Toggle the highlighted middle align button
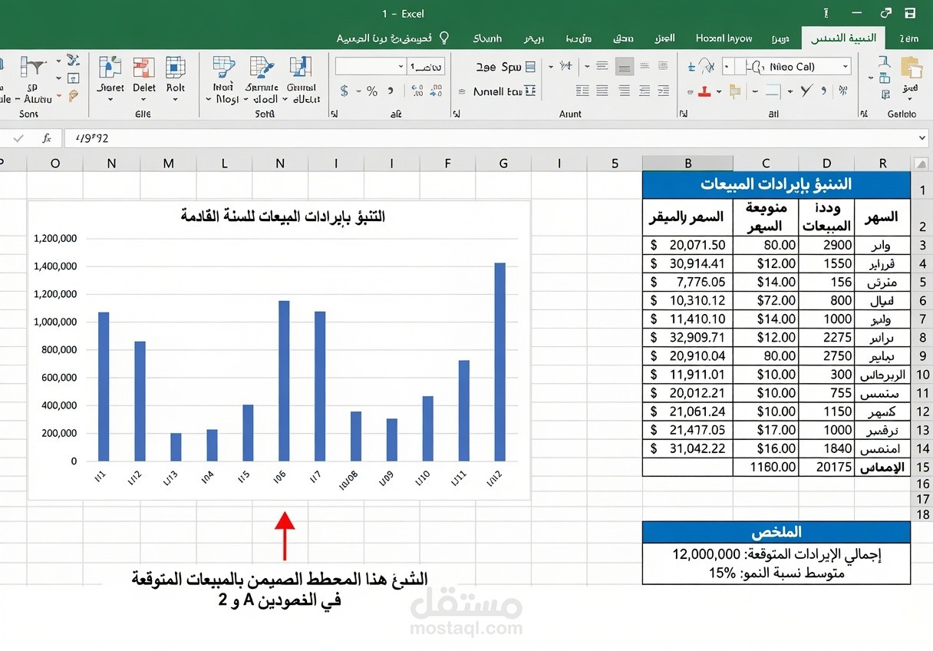The width and height of the screenshot is (933, 651). [625, 67]
